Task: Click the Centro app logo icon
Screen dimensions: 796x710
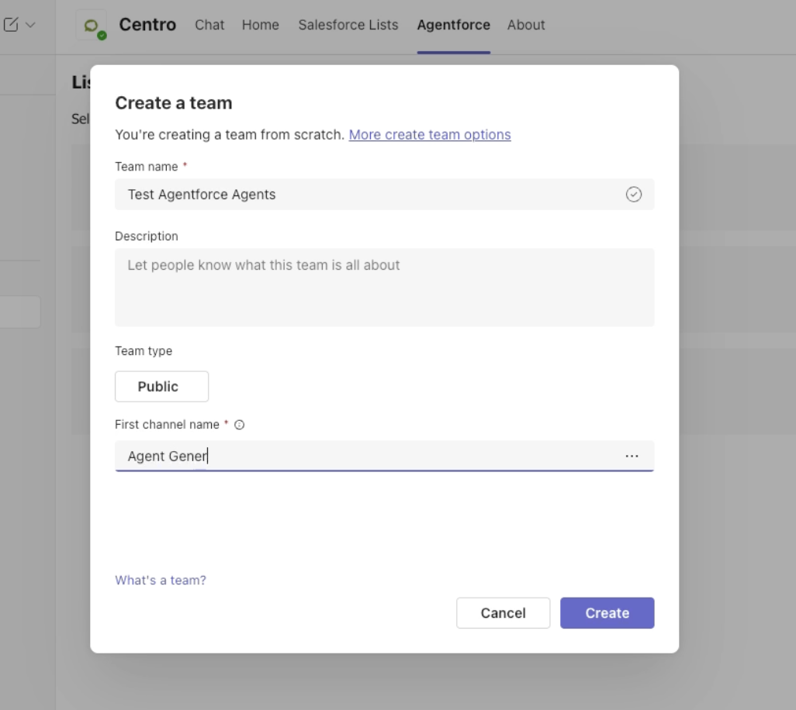Action: coord(92,25)
